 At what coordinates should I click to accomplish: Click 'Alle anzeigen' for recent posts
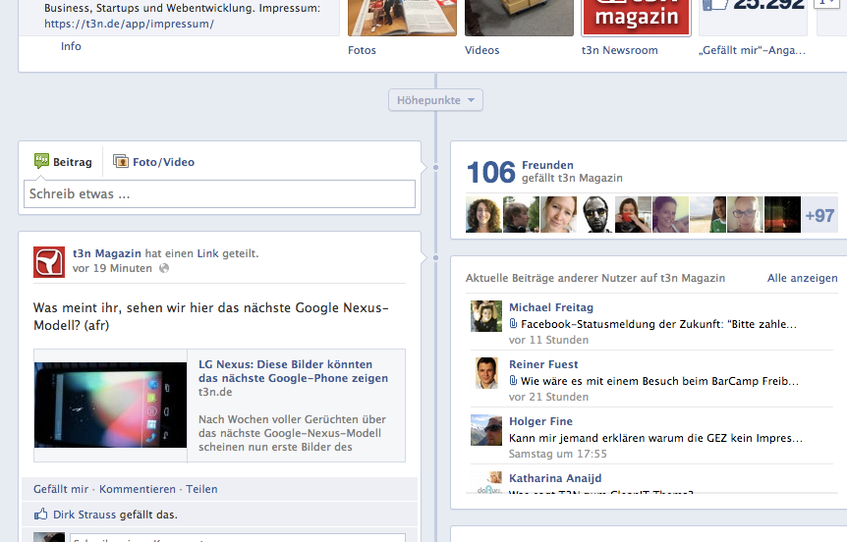802,278
